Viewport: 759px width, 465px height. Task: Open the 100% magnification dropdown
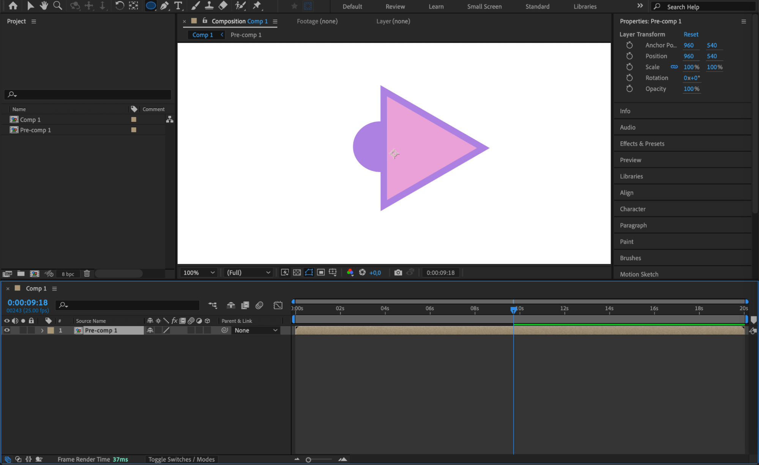coord(199,272)
